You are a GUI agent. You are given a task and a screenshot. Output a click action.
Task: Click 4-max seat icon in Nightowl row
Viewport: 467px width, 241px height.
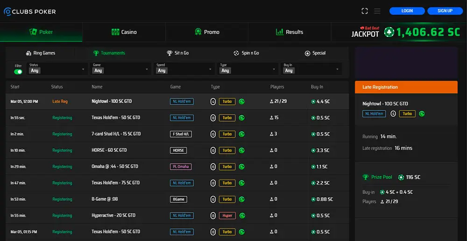click(x=213, y=102)
